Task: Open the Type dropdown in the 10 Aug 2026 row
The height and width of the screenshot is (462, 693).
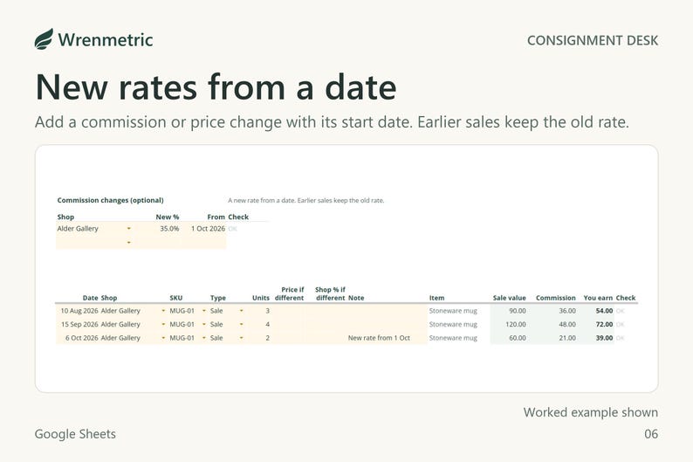Action: [x=241, y=311]
